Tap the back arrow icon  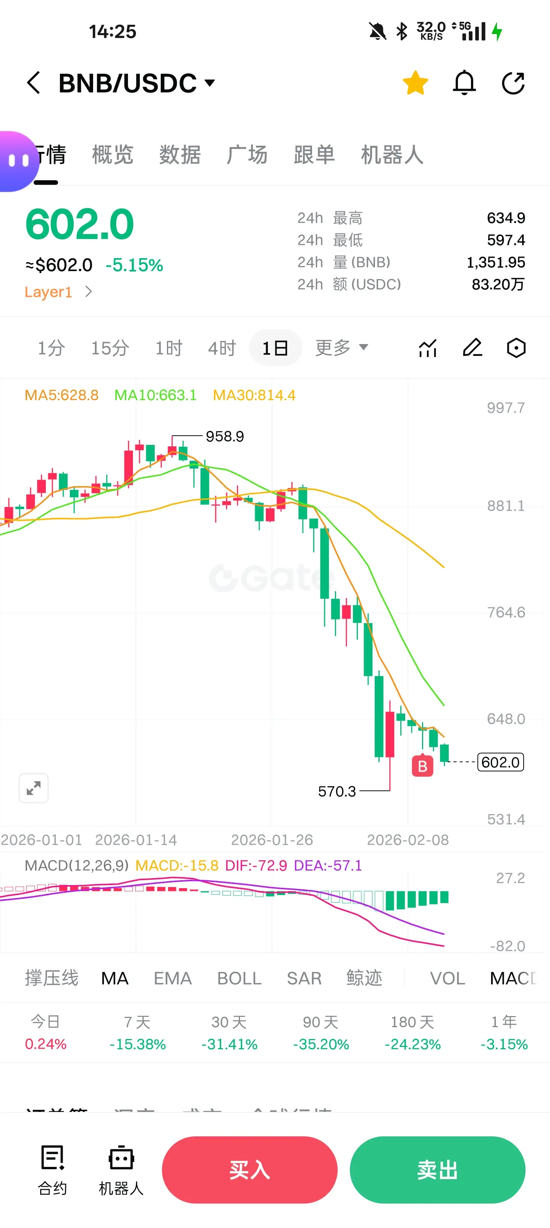33,83
